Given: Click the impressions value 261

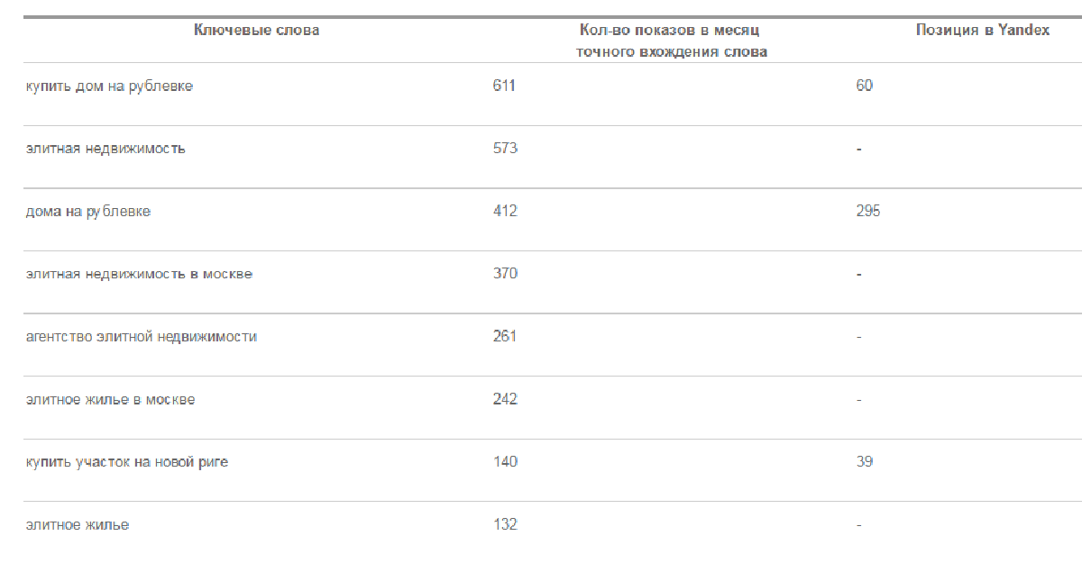Looking at the screenshot, I should coord(505,337).
